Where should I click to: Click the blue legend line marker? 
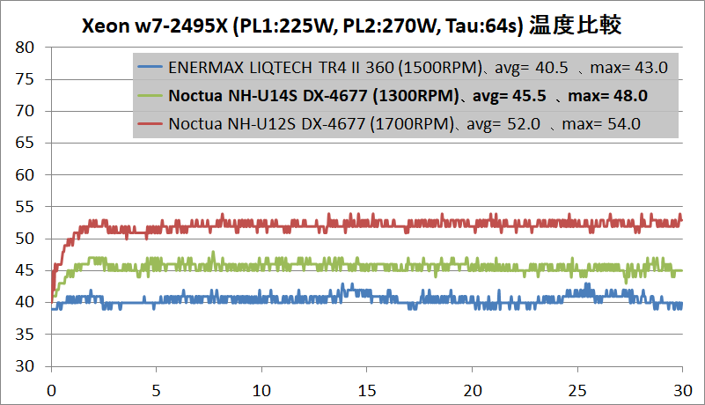[x=150, y=67]
